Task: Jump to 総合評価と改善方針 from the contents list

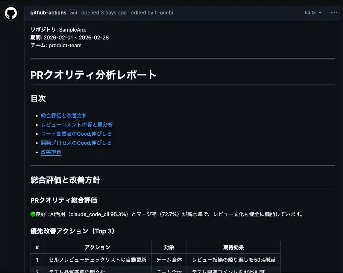Action: [64, 115]
